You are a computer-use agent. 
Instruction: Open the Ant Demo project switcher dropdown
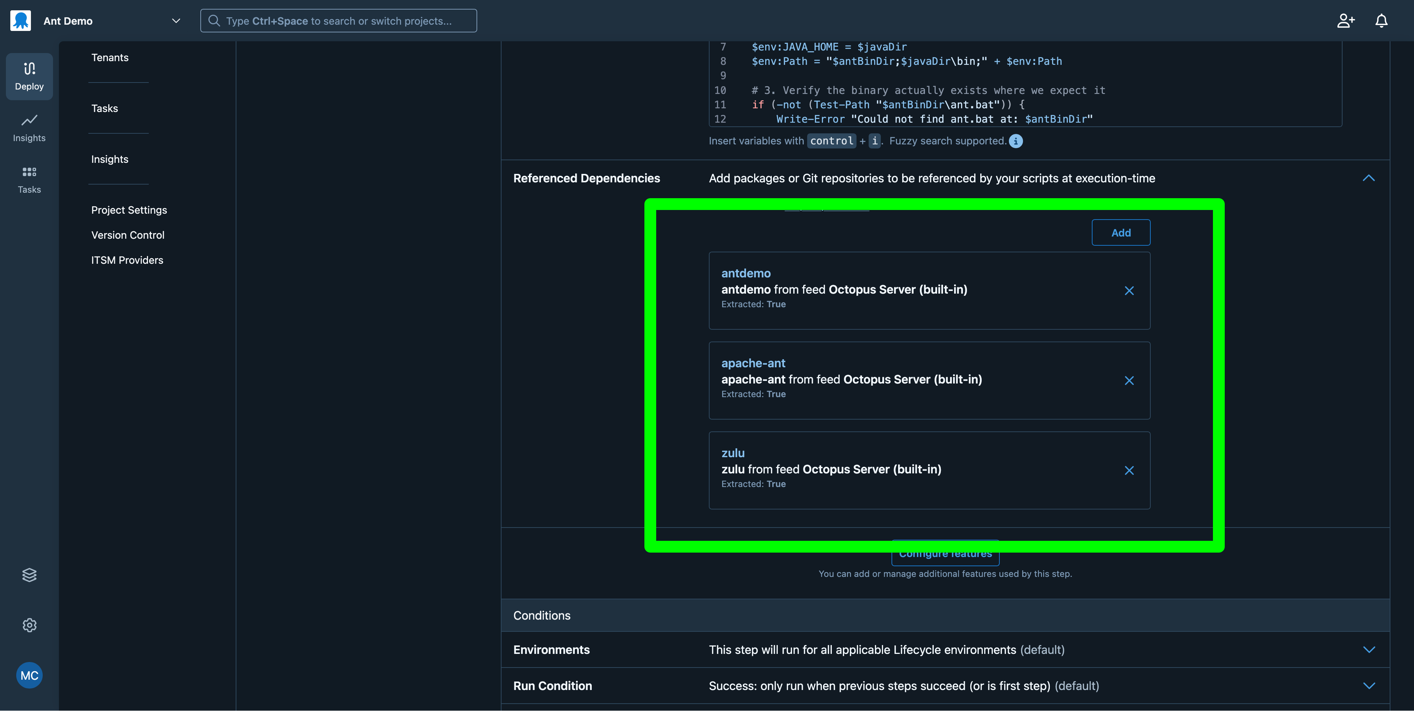pos(176,21)
